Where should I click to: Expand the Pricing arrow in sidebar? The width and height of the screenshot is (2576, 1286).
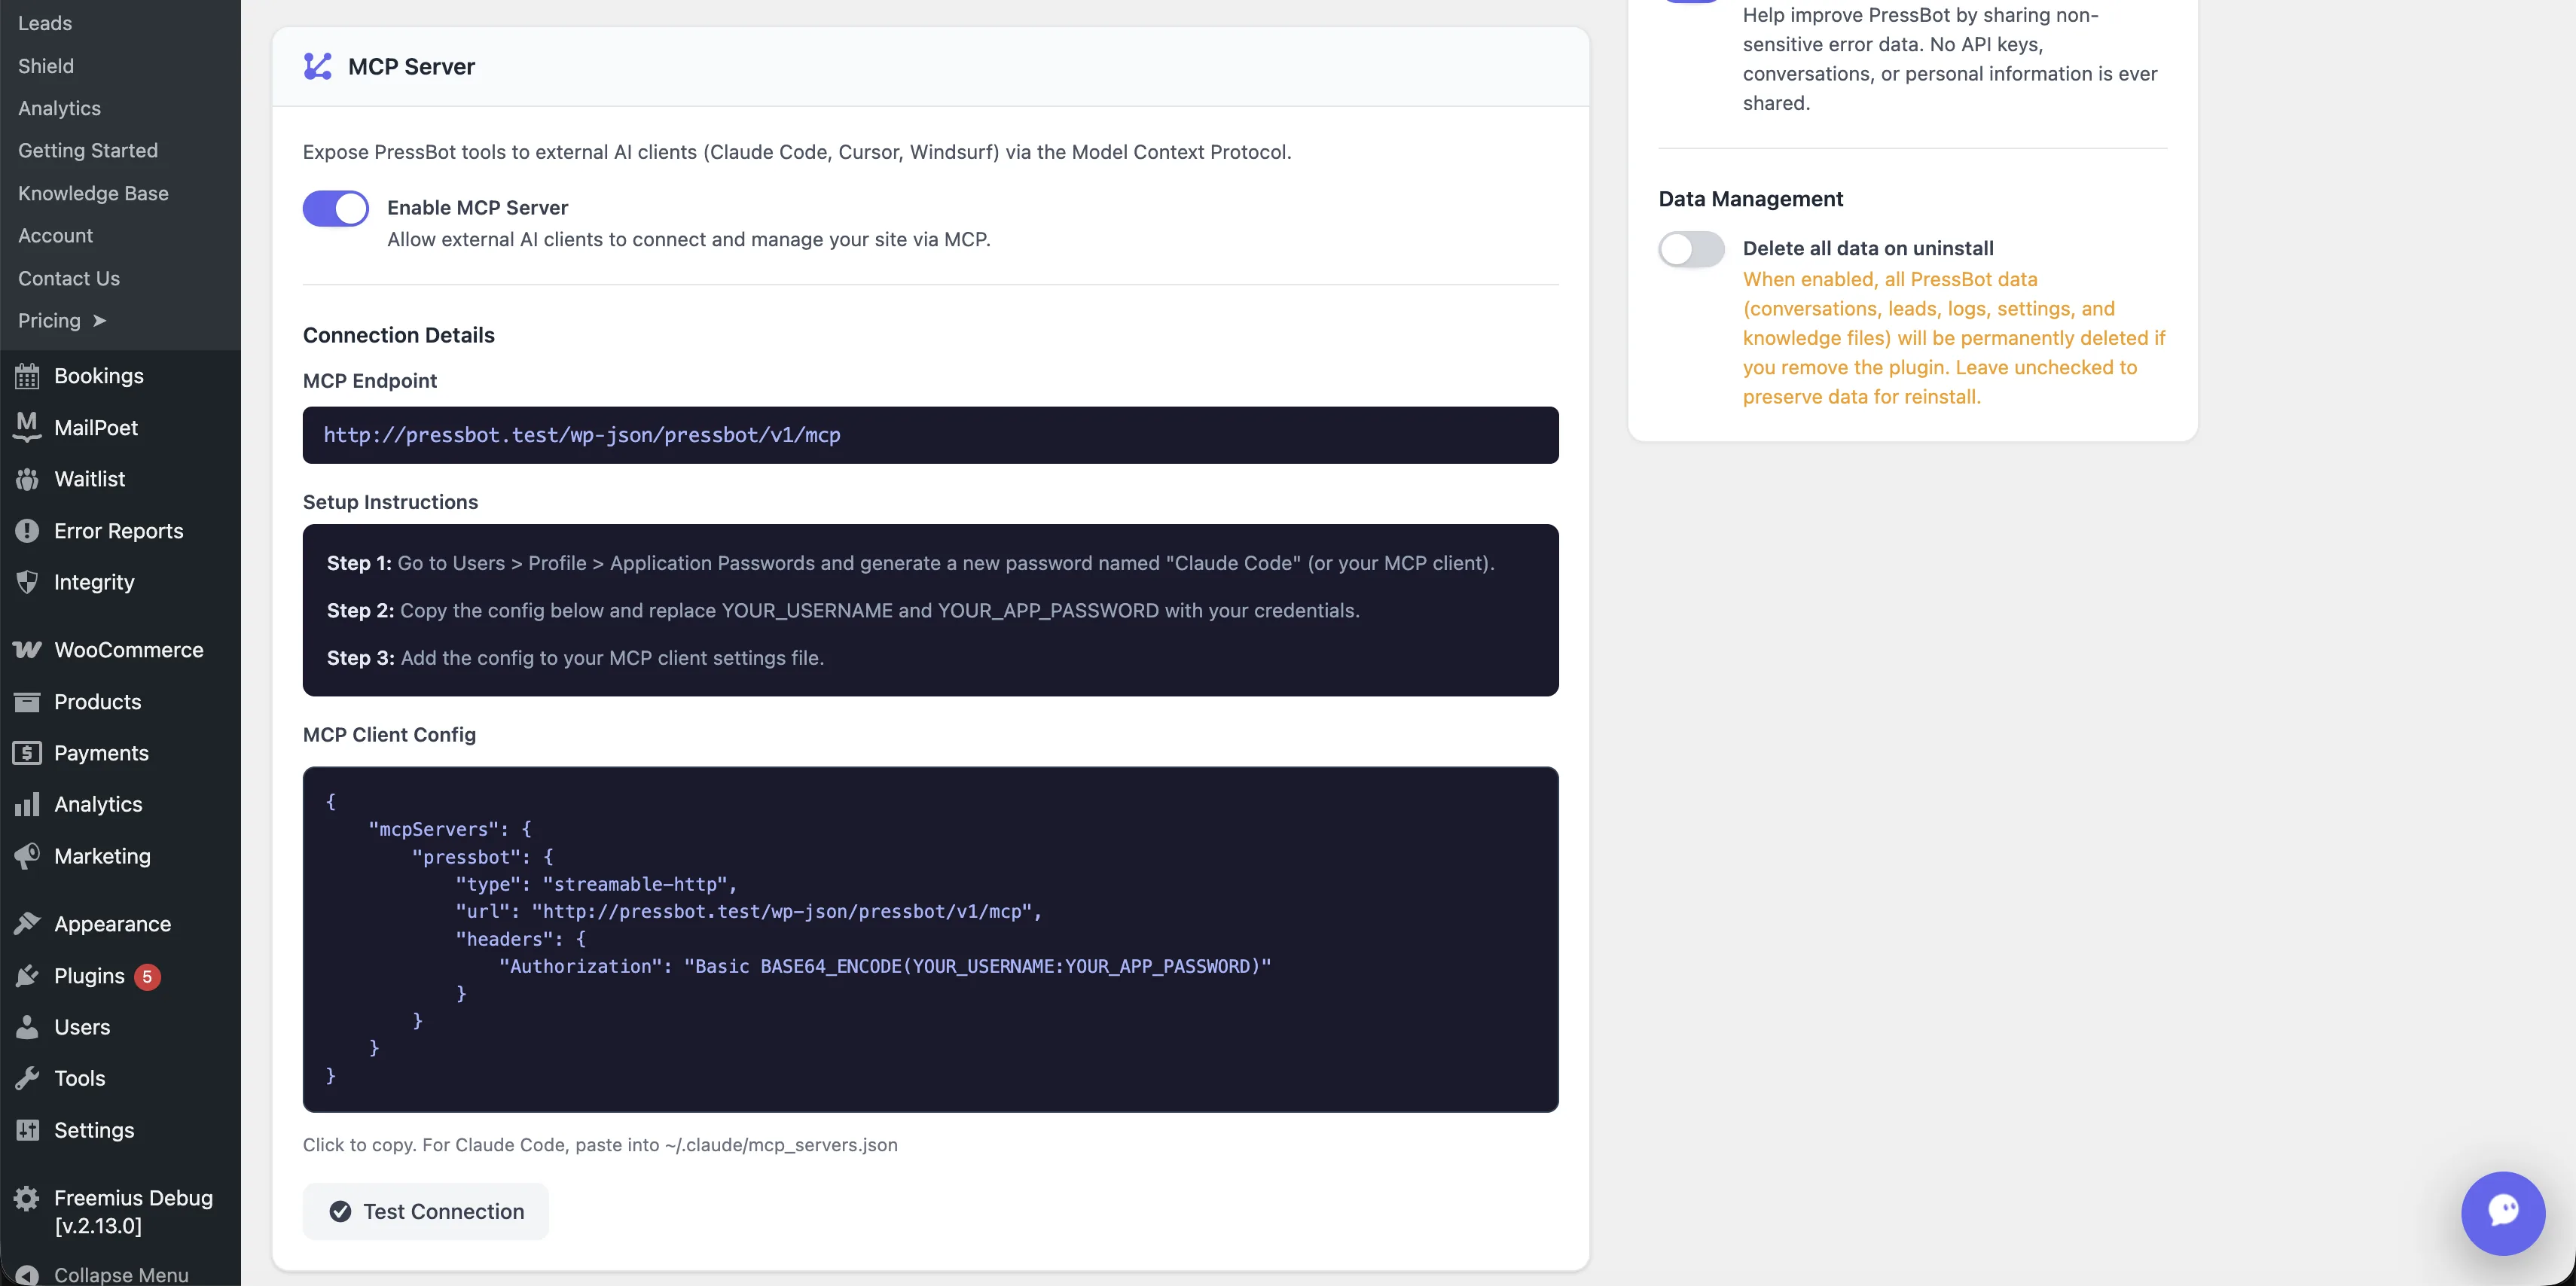tap(99, 321)
